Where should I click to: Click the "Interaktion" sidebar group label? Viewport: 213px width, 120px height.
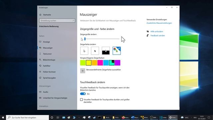point(44,106)
